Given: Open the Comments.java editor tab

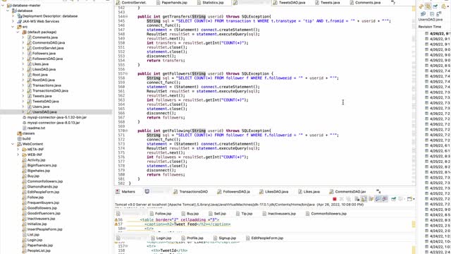Looking at the screenshot, I should point(365,3).
